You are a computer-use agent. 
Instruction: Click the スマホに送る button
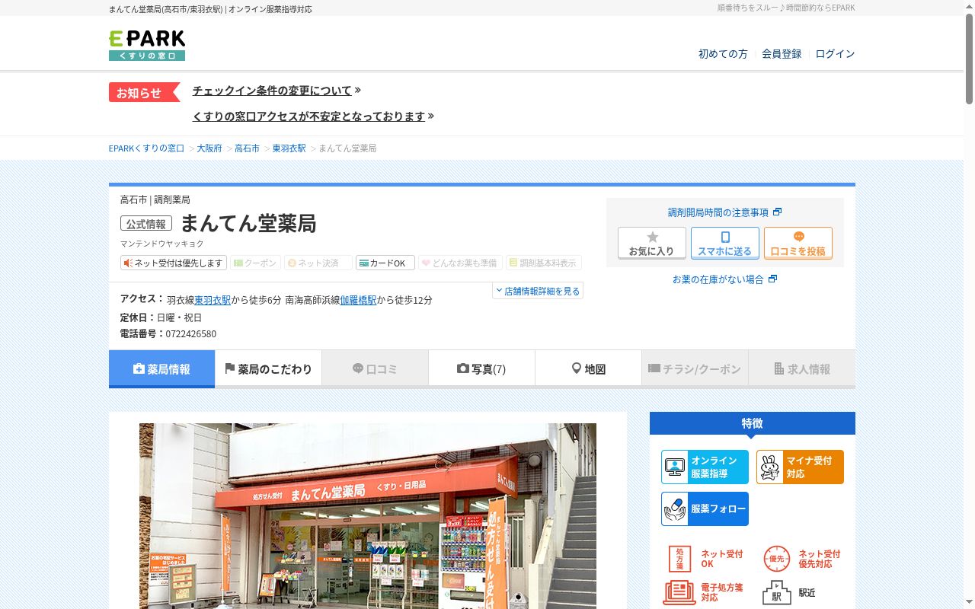725,244
